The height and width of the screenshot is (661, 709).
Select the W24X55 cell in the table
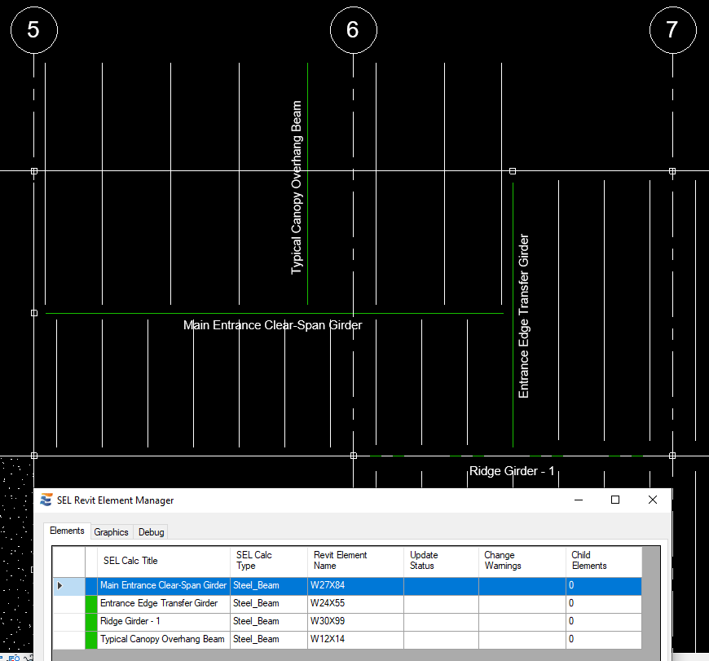click(328, 604)
